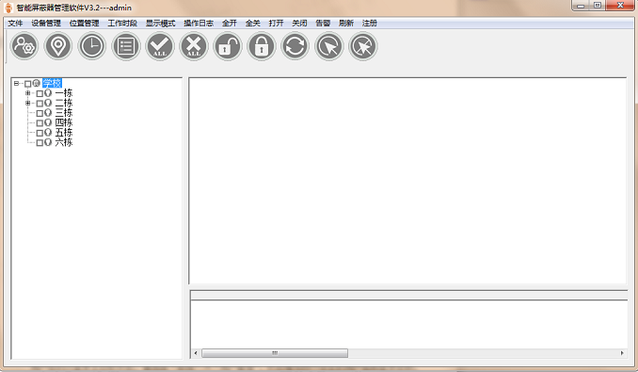Screen dimensions: 638x372
Task: Open the 设备管理 menu
Action: pyautogui.click(x=46, y=24)
